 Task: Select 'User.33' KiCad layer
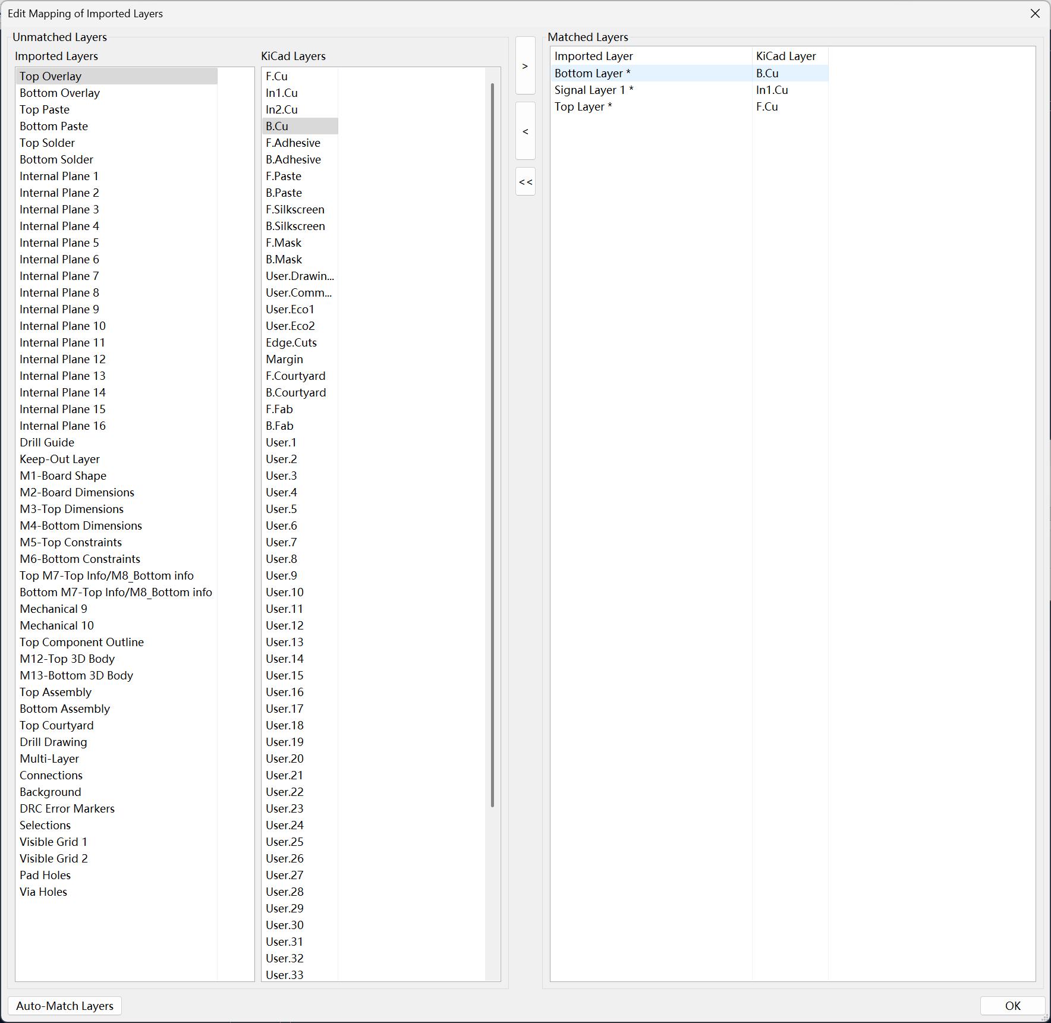(300, 975)
